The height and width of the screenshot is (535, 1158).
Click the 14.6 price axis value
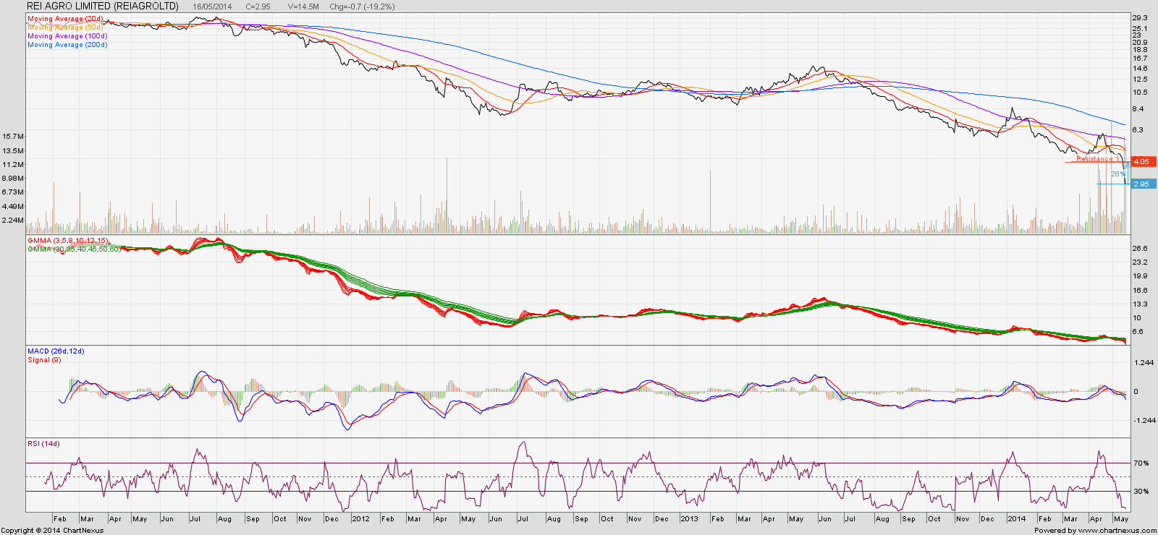coord(1141,69)
